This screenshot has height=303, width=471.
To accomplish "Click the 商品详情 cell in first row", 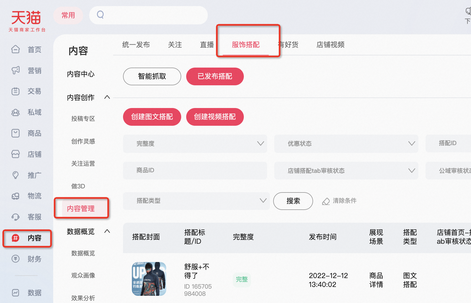I will point(376,280).
